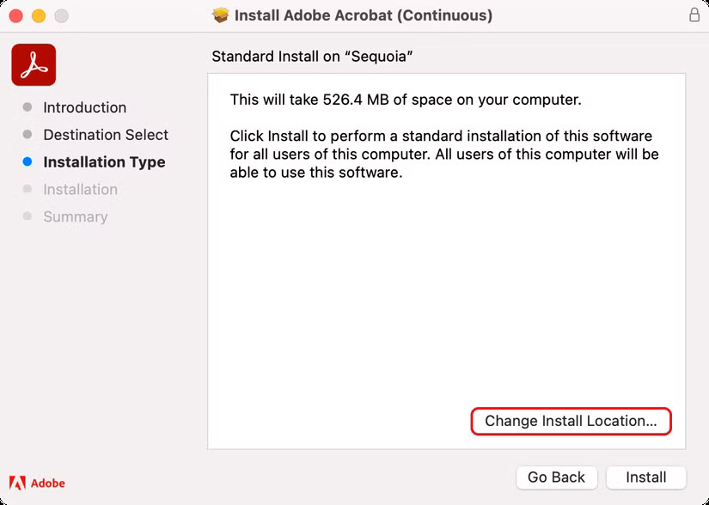Click the gray dot beside Destination Select
The height and width of the screenshot is (505, 709).
pos(28,135)
